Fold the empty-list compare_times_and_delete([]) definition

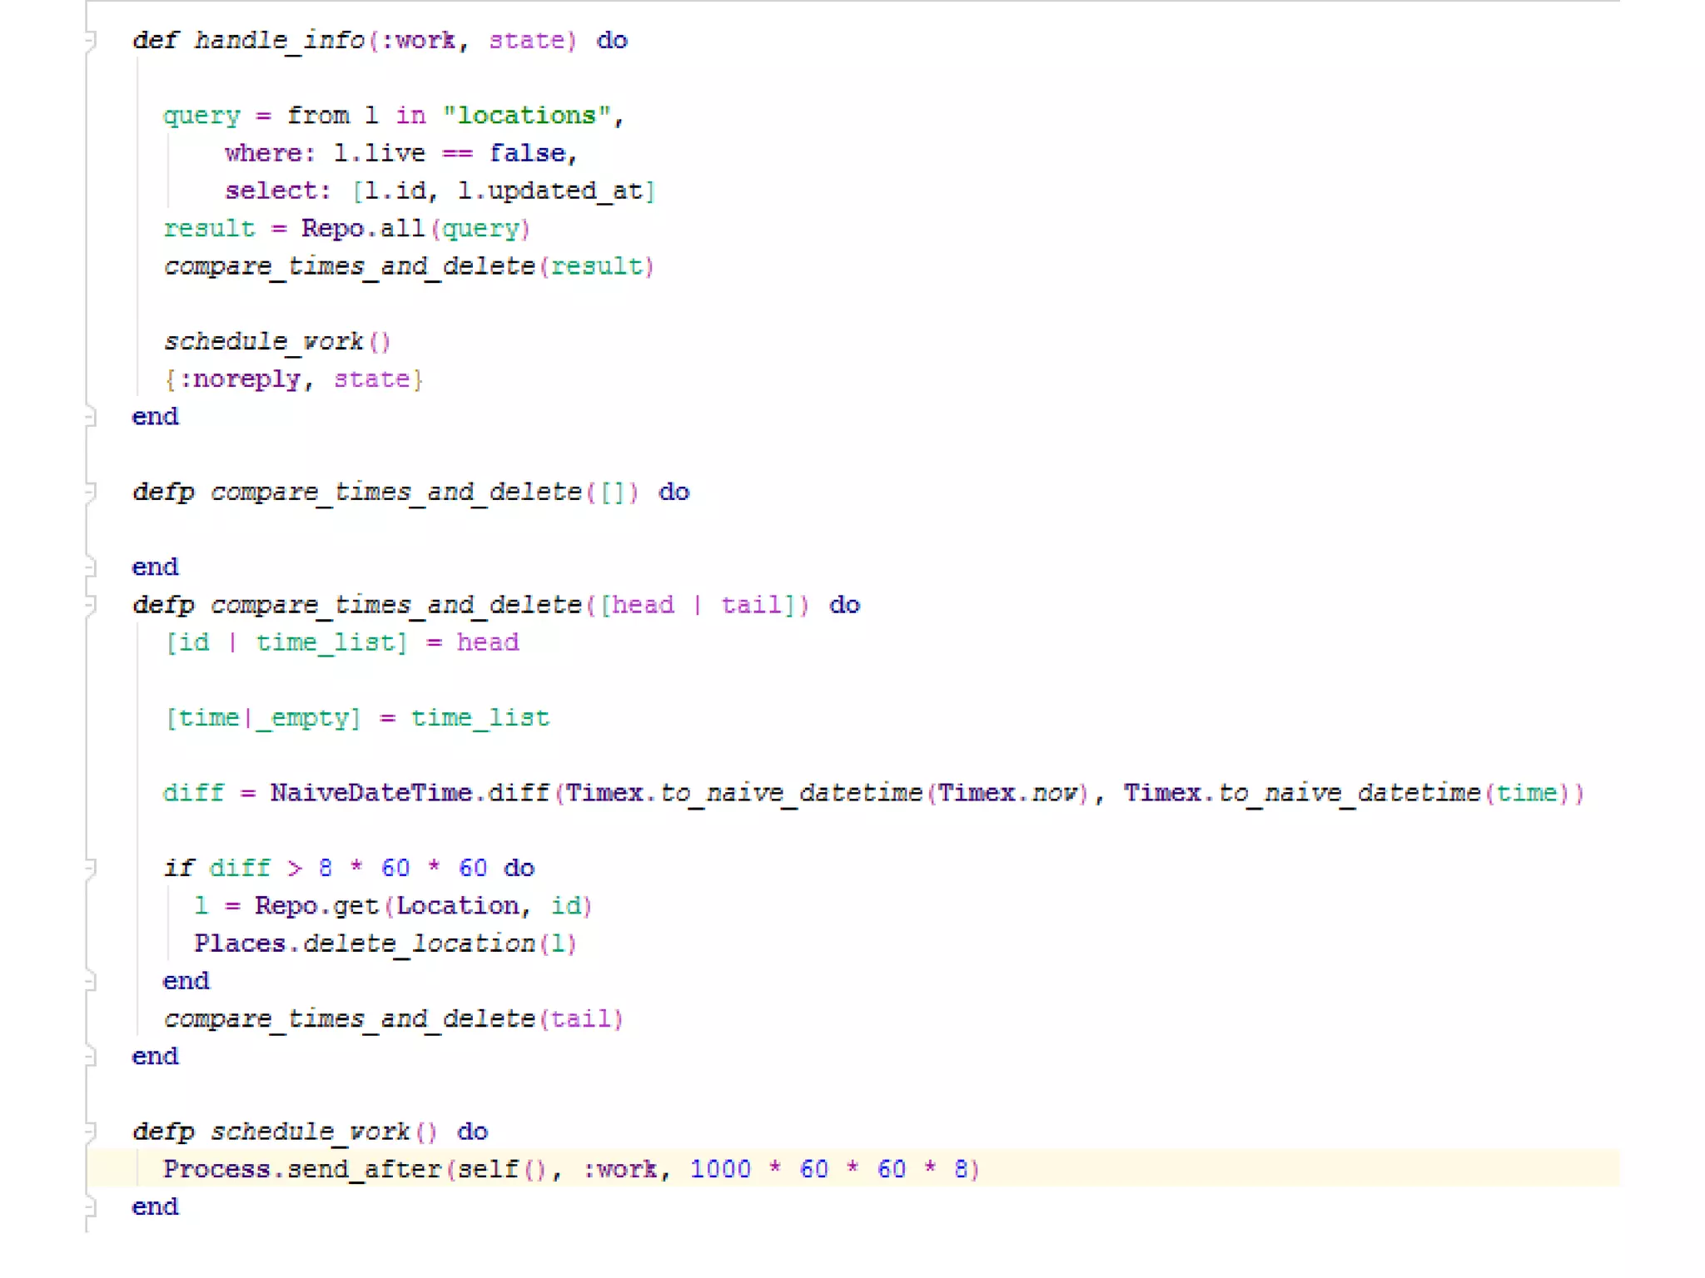coord(91,492)
